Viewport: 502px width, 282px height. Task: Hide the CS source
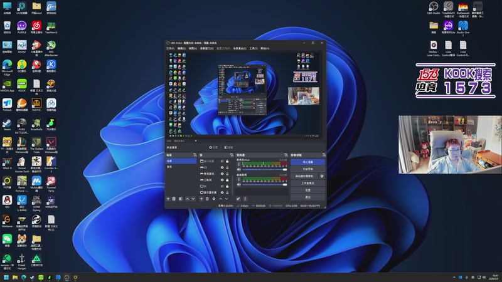(x=222, y=167)
